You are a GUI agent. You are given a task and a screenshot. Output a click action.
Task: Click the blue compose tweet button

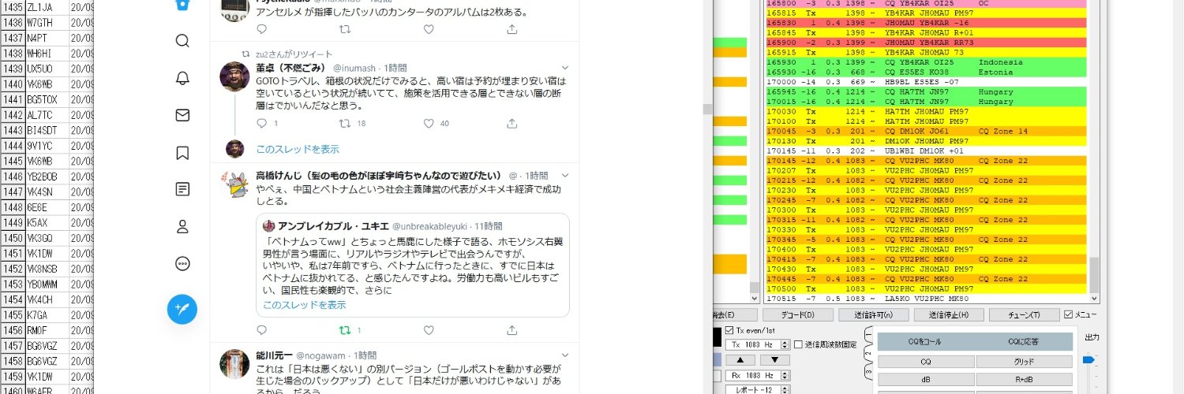tap(182, 309)
